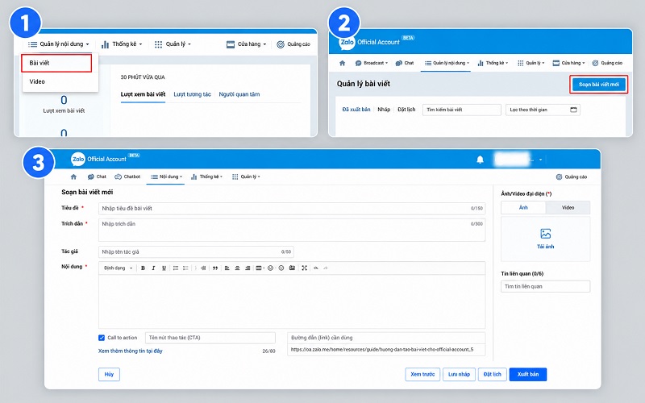Image resolution: width=645 pixels, height=403 pixels.
Task: Open Quản lý dropdown in panel 3
Action: pos(246,177)
